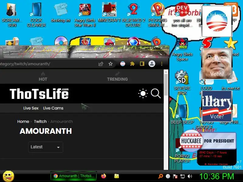Launch Firefox from the taskbar

tap(104, 176)
